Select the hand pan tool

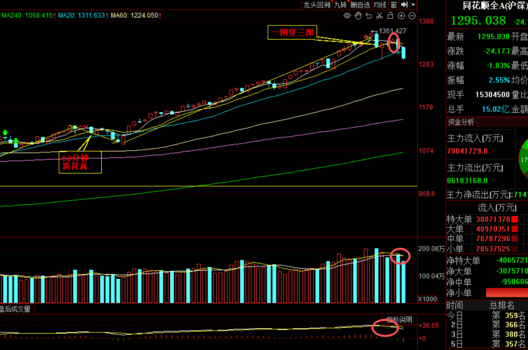[x=358, y=16]
